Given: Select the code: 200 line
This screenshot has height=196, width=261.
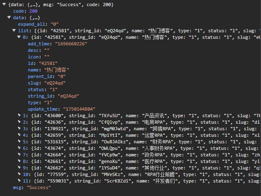Looking at the screenshot, I should [x=25, y=11].
